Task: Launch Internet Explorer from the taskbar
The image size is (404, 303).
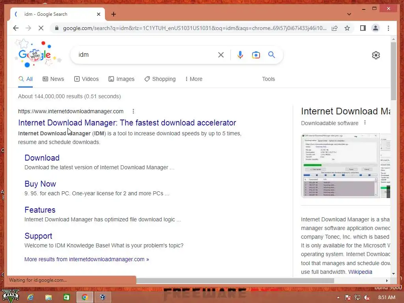Action: pyautogui.click(x=30, y=297)
